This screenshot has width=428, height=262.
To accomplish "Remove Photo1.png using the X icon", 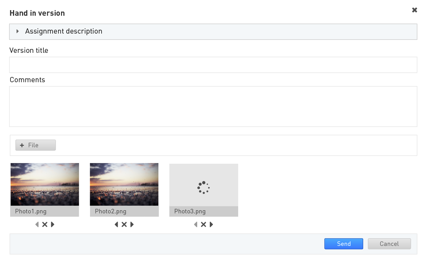I will [x=44, y=225].
